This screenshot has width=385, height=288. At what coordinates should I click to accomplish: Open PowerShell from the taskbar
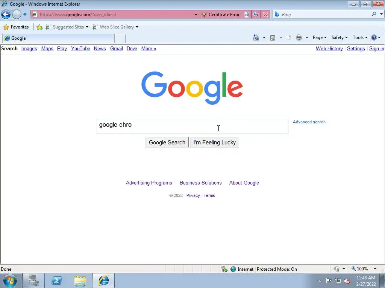pos(57,280)
